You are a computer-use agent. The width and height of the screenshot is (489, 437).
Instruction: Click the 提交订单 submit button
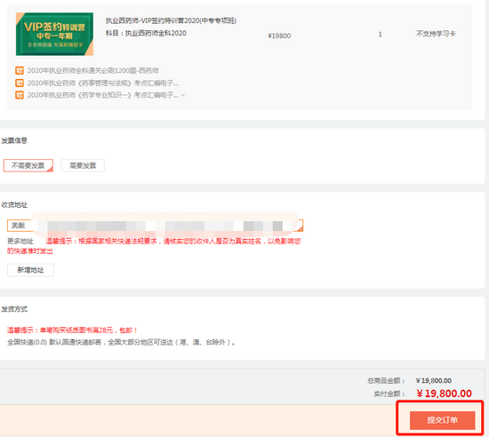click(x=442, y=420)
